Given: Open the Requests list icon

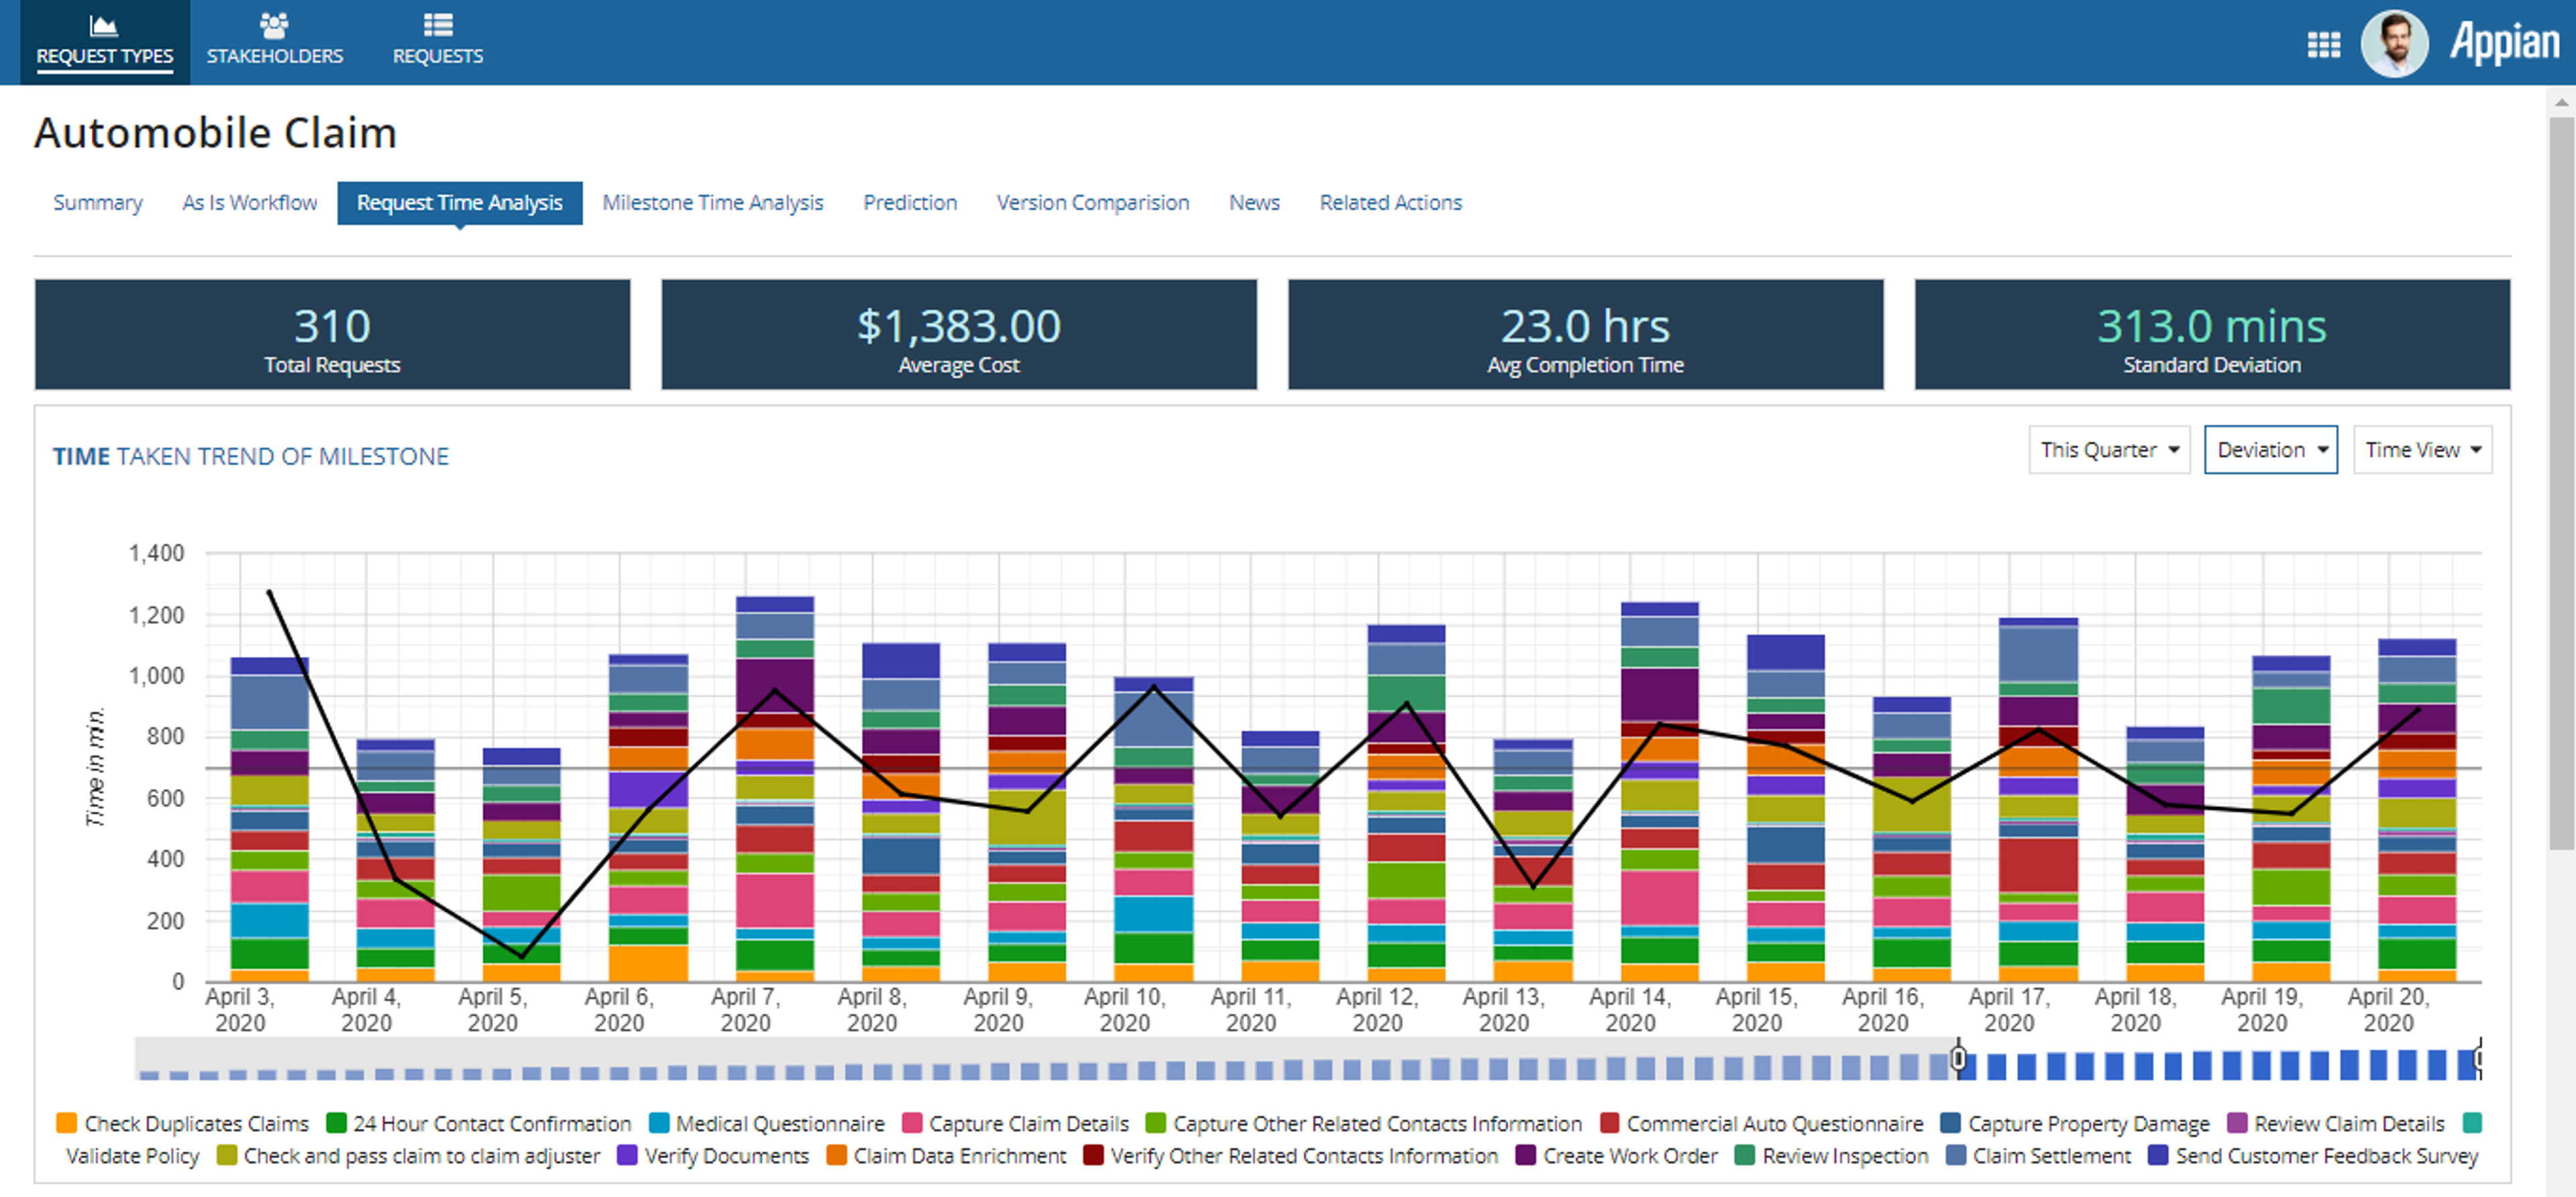Looking at the screenshot, I should tap(438, 24).
